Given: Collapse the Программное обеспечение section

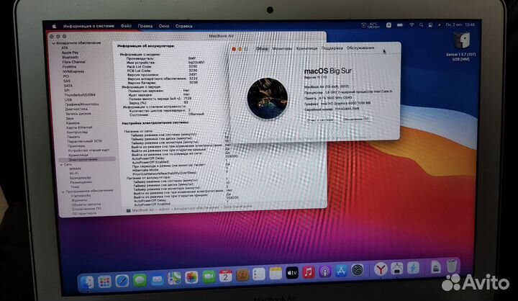Looking at the screenshot, I should click(63, 192).
